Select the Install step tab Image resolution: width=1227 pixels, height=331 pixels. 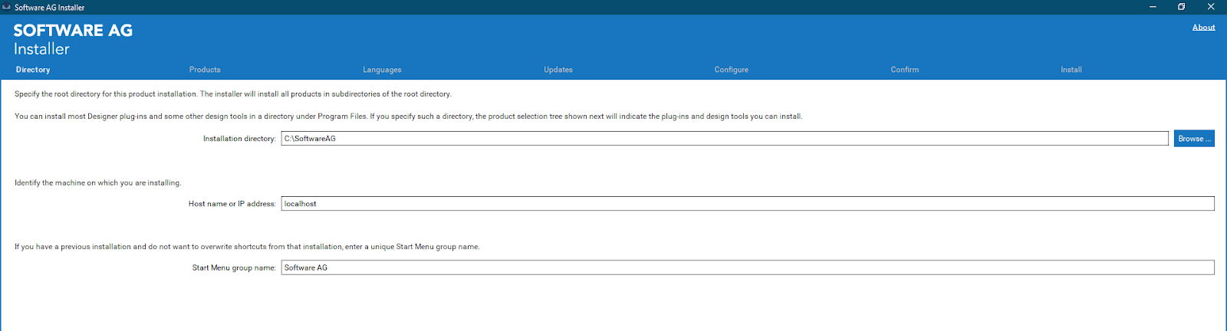(1071, 70)
